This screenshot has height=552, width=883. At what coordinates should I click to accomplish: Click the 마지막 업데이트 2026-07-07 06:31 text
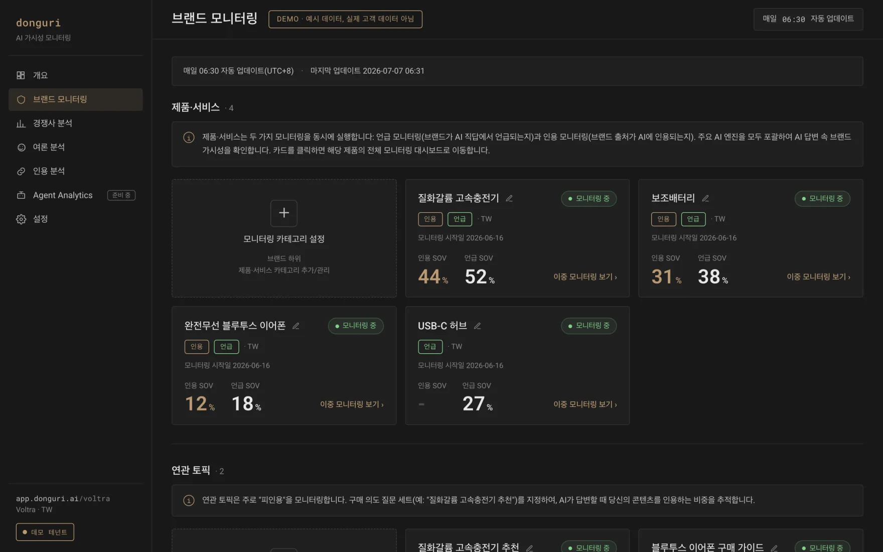coord(367,71)
